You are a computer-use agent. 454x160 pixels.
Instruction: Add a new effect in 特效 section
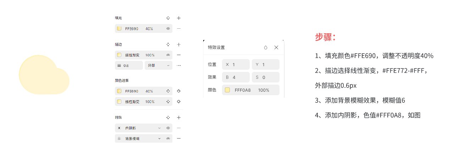[x=179, y=117]
